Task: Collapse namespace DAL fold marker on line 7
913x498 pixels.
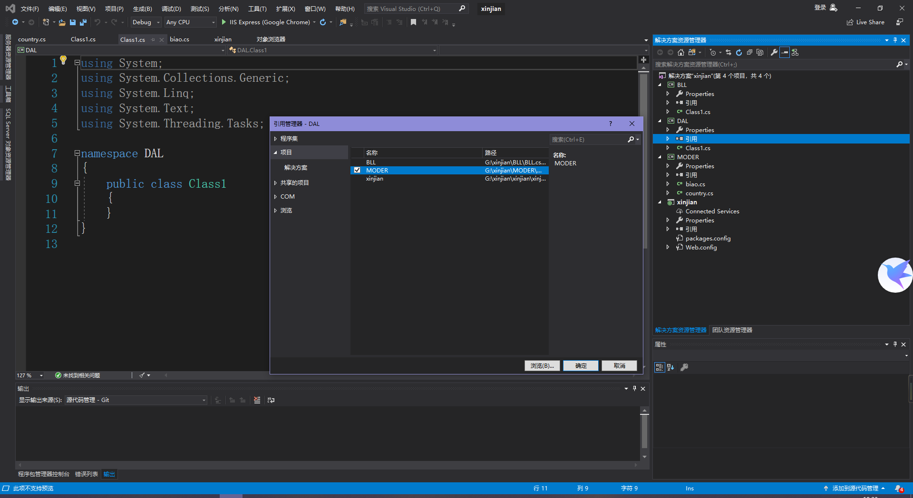Action: (77, 153)
